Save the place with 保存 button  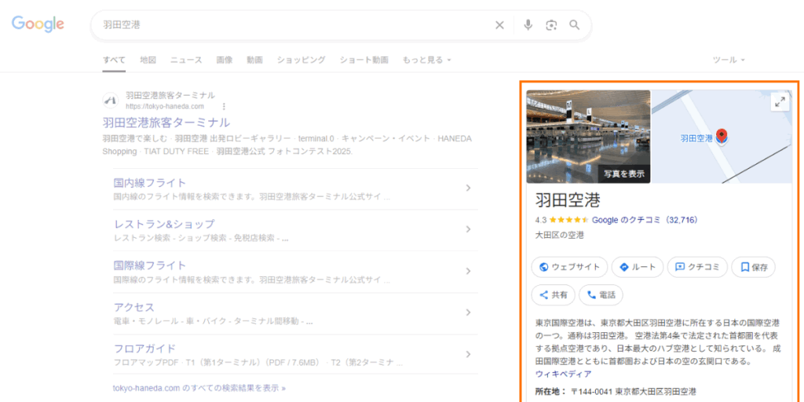(x=753, y=267)
